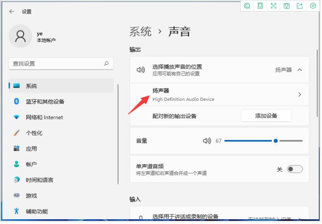Click the '选择用于讲话或录制的设备' row
Screen dimensions: 322x224
[x=219, y=214]
